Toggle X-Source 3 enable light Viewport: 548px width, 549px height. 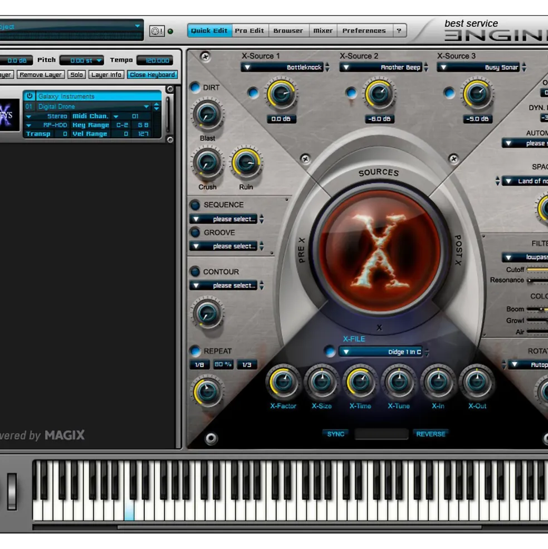[449, 93]
